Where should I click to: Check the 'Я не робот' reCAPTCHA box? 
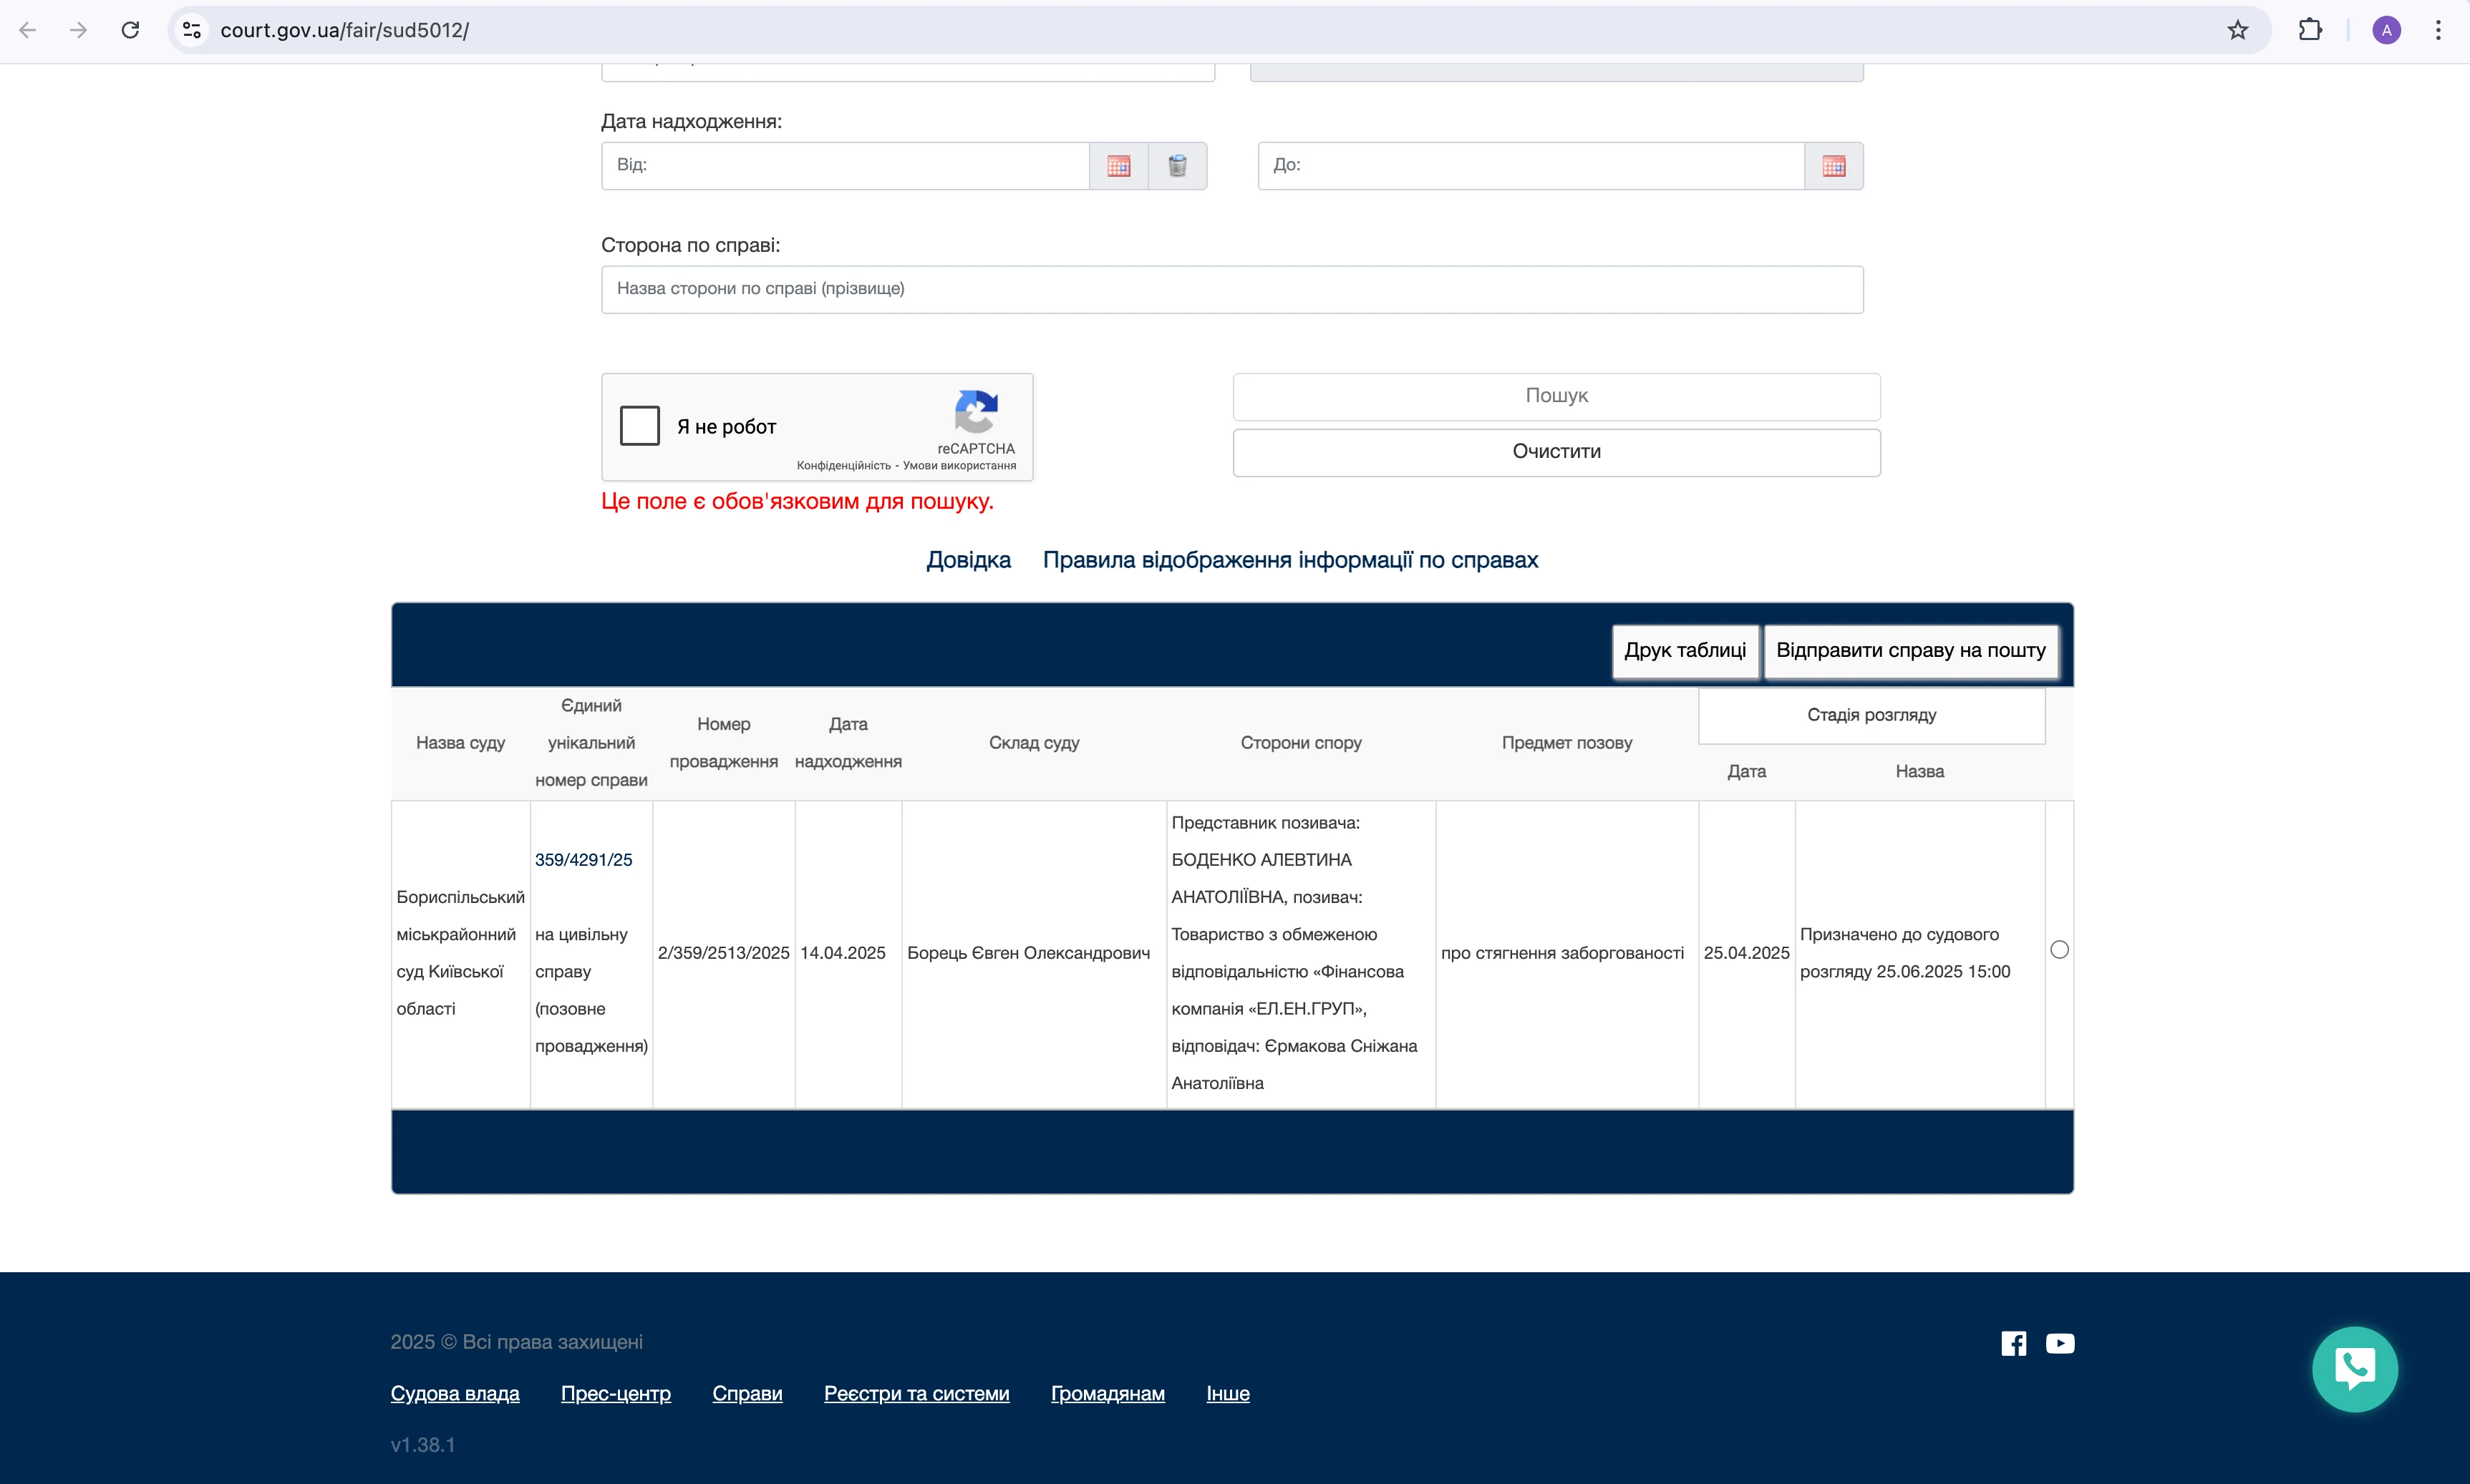pyautogui.click(x=639, y=426)
